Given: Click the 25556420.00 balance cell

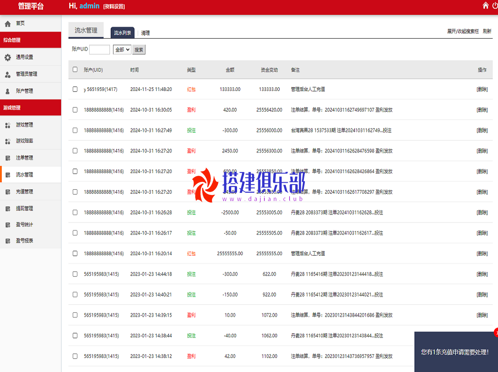Looking at the screenshot, I should (269, 110).
